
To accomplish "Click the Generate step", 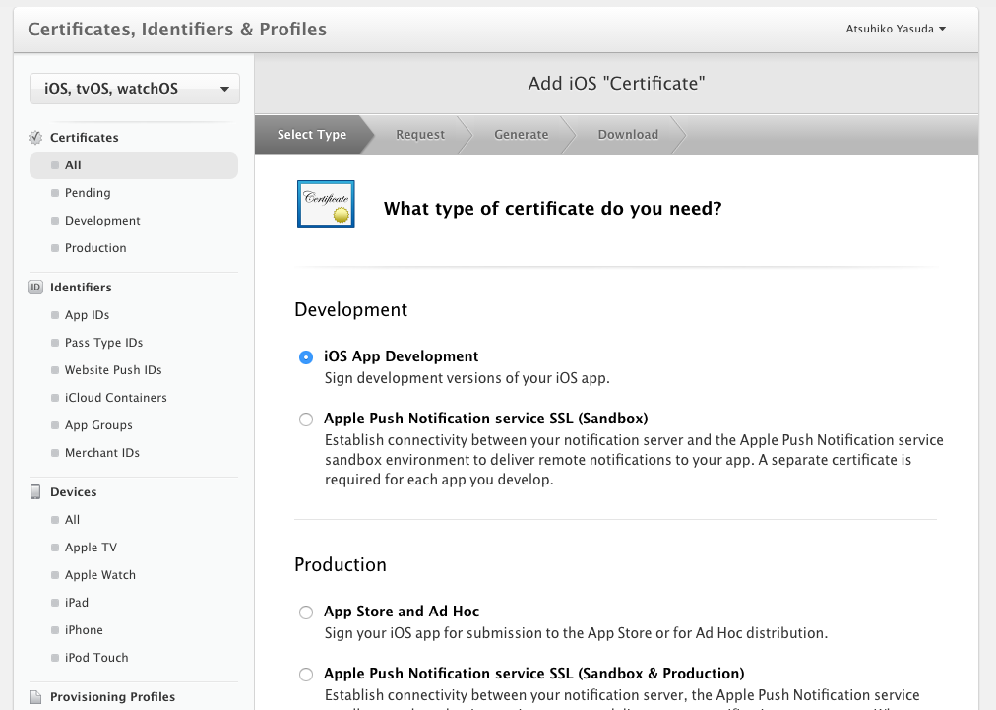I will coord(521,134).
